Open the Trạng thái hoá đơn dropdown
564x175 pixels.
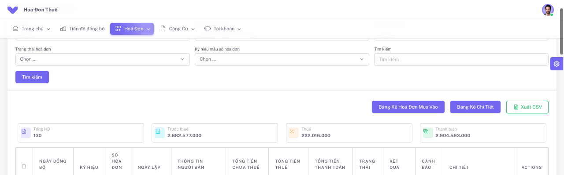click(103, 59)
